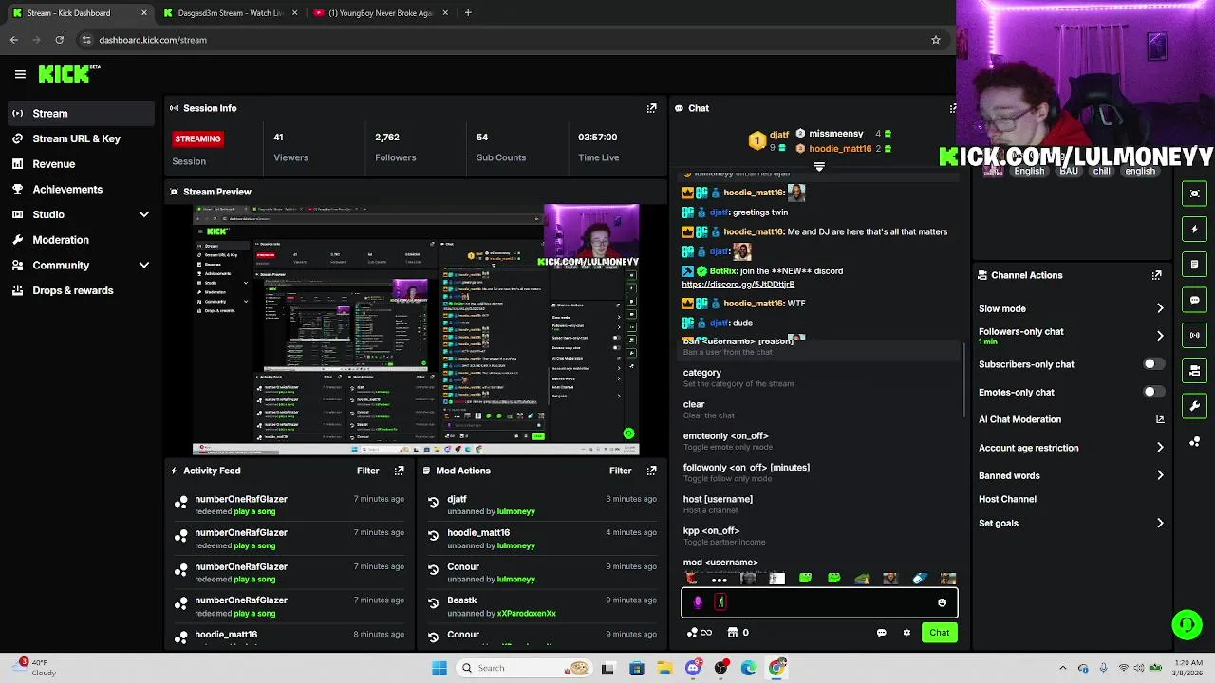Bookmark this page with the star icon
This screenshot has height=683, width=1215.
point(935,40)
